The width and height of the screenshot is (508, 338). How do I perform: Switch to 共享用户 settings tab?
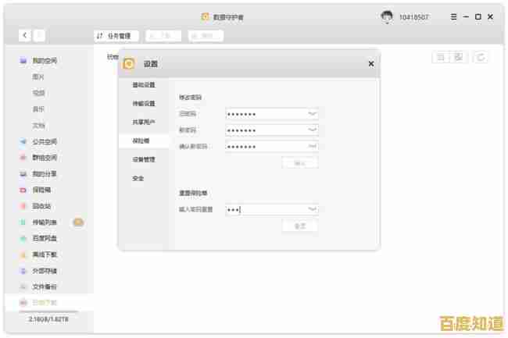pyautogui.click(x=144, y=123)
